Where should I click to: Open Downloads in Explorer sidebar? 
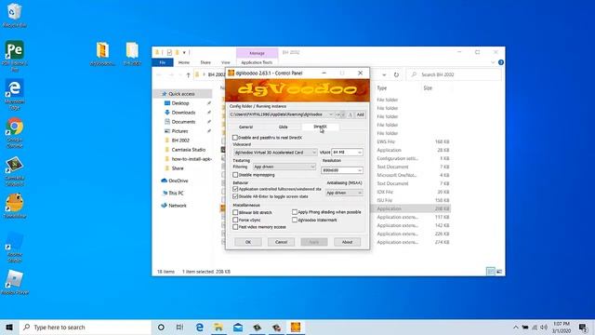[183, 113]
